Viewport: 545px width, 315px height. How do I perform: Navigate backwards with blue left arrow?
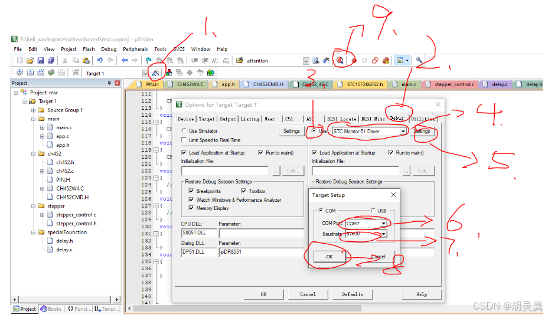tap(125, 60)
